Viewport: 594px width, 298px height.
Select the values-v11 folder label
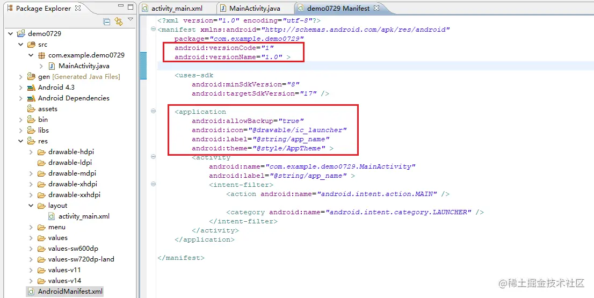pyautogui.click(x=64, y=271)
